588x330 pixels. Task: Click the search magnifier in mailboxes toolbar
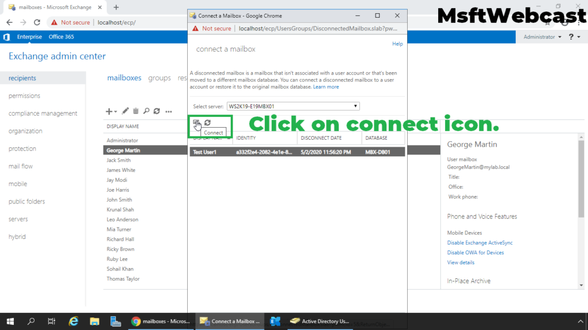[146, 111]
